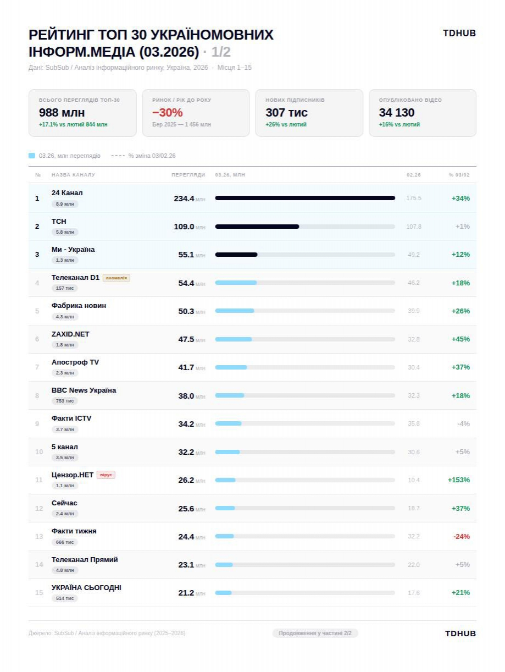505x672 pixels.
Task: Open the published videos 34 130 card
Action: [x=422, y=113]
